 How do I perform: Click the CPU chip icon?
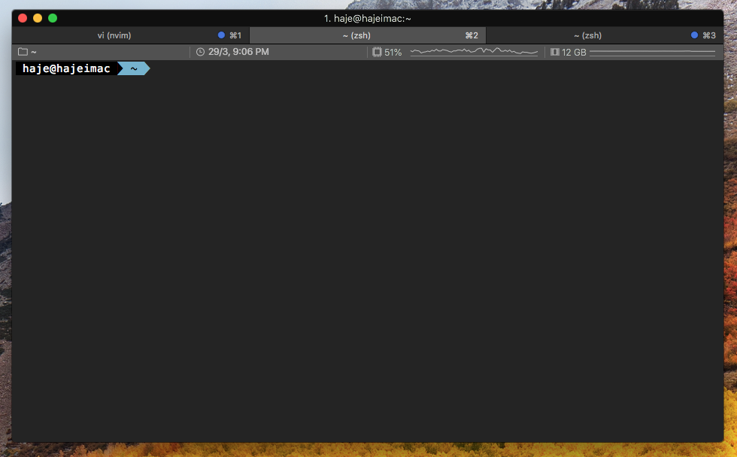click(x=377, y=52)
